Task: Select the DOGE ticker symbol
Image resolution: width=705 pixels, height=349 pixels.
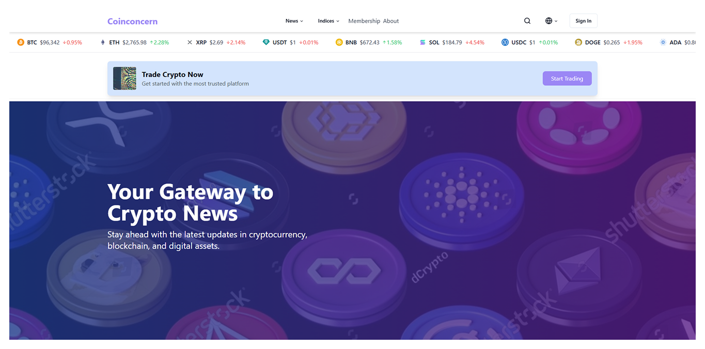Action: coord(593,42)
